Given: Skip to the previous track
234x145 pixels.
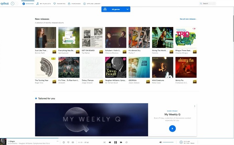Looking at the screenshot, I should (x=110, y=142).
